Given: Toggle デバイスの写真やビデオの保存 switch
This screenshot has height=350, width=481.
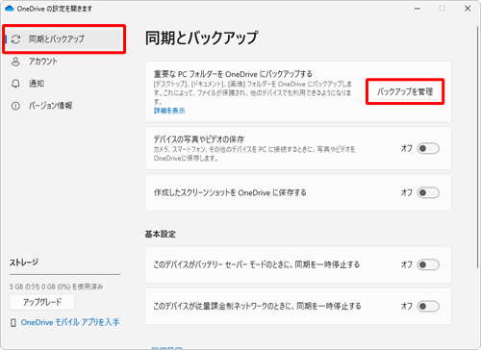Looking at the screenshot, I should (x=428, y=148).
